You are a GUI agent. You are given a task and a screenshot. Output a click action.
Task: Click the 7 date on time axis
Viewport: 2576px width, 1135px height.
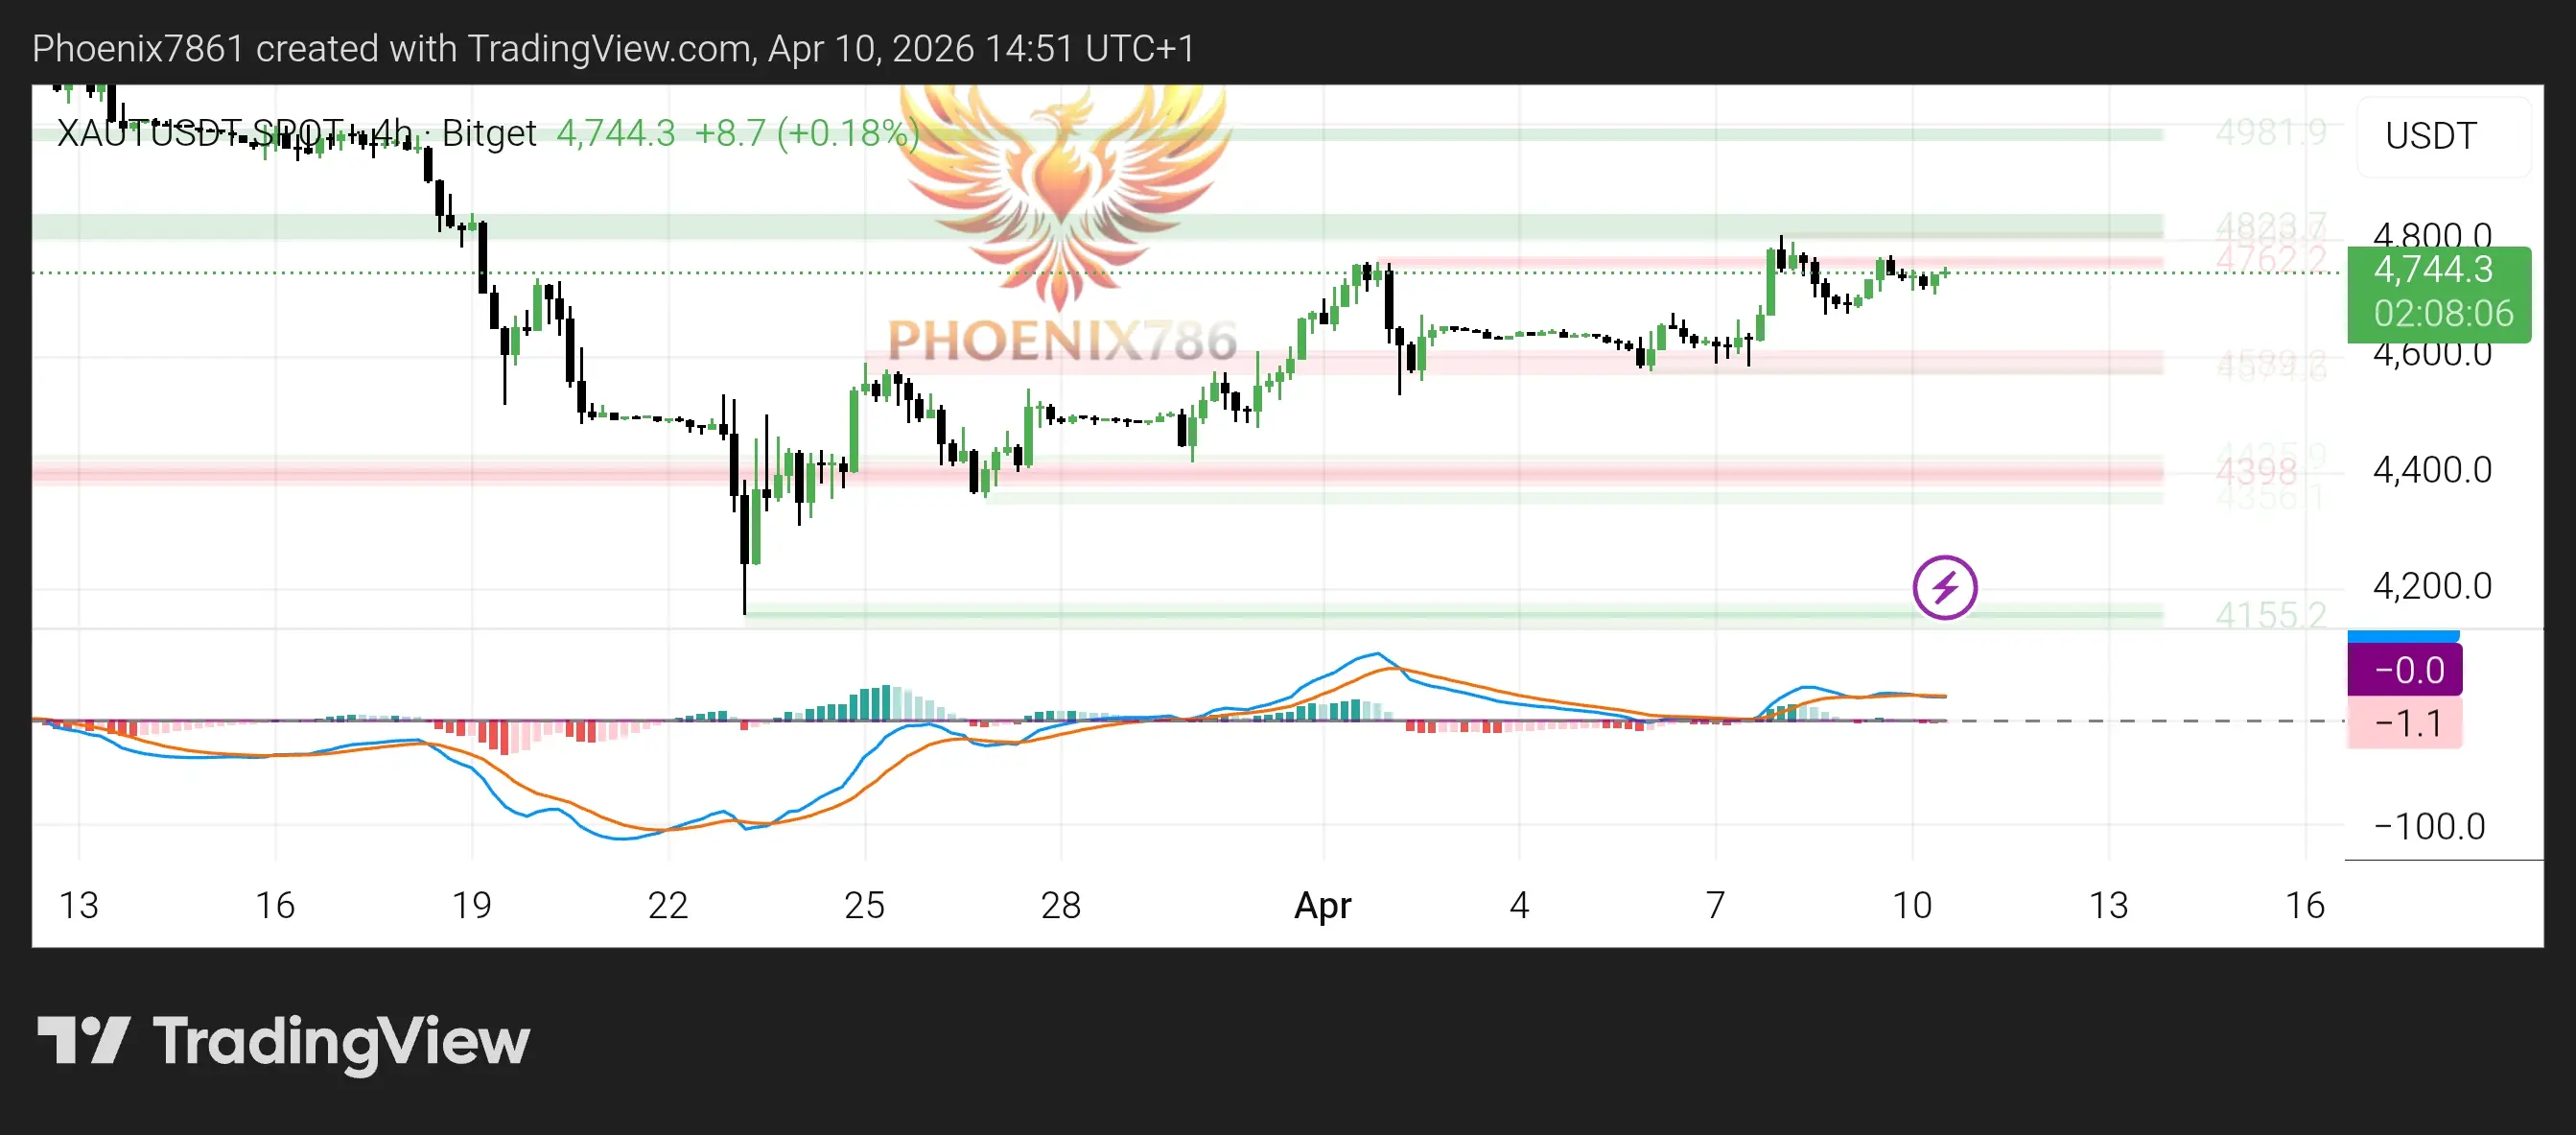1716,905
